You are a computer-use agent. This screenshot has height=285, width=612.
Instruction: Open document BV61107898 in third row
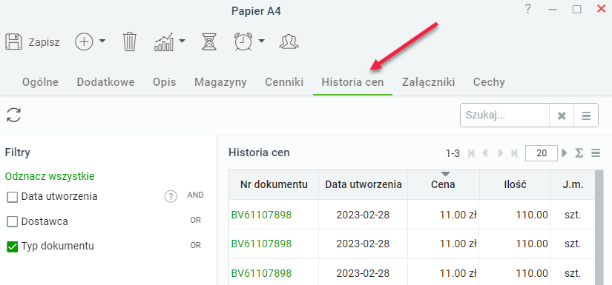pos(261,273)
